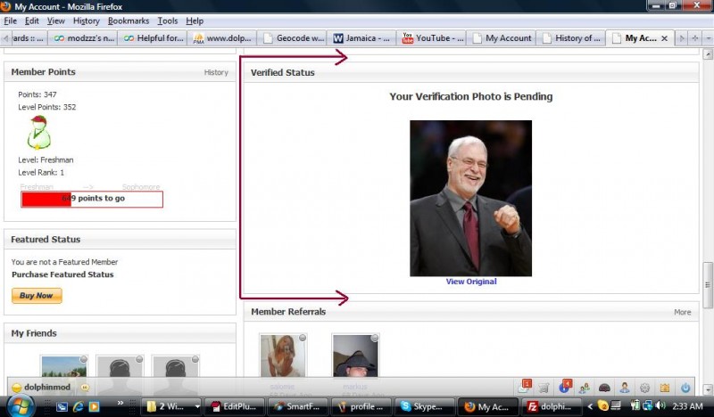This screenshot has width=714, height=417.
Task: Click the points-to-go progress bar
Action: 92,199
